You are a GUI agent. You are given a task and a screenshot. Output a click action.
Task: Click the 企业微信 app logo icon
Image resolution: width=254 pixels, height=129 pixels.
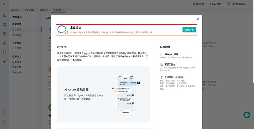[62, 30]
